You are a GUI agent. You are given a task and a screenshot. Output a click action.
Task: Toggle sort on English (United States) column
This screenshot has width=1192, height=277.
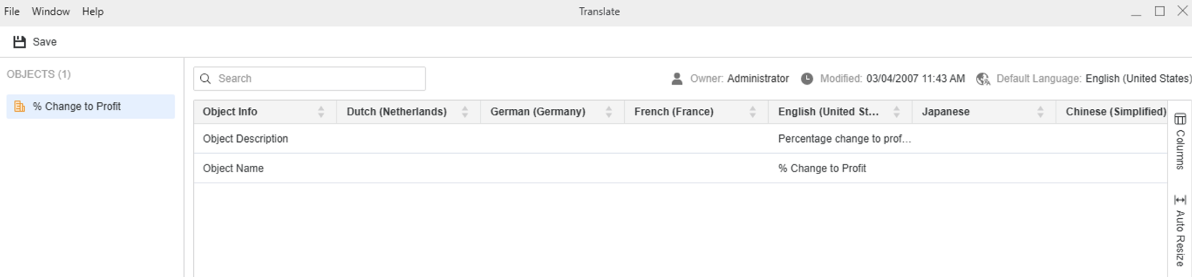tap(896, 112)
